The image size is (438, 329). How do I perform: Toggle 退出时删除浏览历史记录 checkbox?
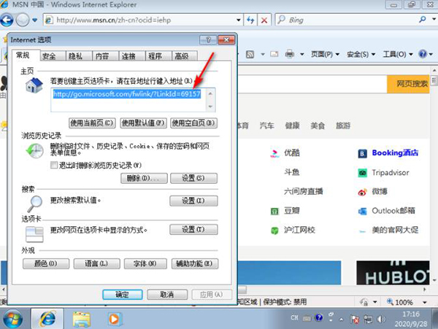(54, 165)
